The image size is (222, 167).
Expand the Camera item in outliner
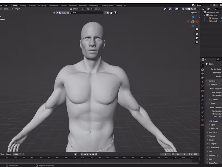point(207,18)
